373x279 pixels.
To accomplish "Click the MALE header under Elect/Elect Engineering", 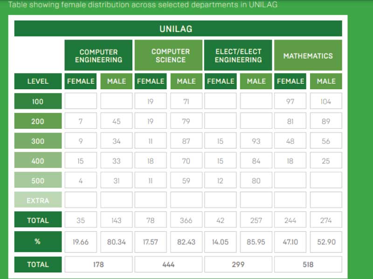I will [x=256, y=81].
